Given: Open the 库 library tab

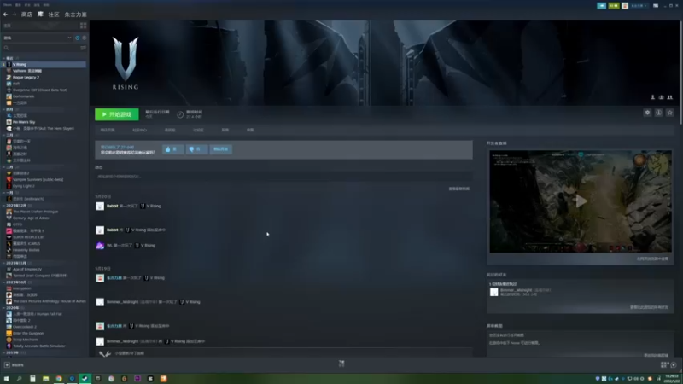Looking at the screenshot, I should click(40, 15).
